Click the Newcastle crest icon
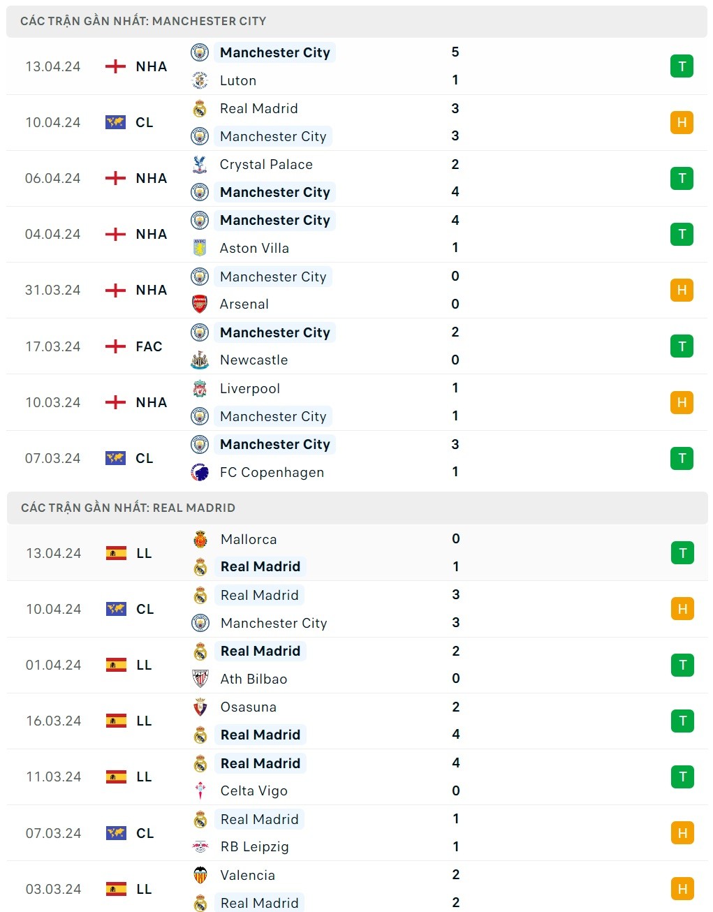The image size is (713, 912). click(x=200, y=360)
